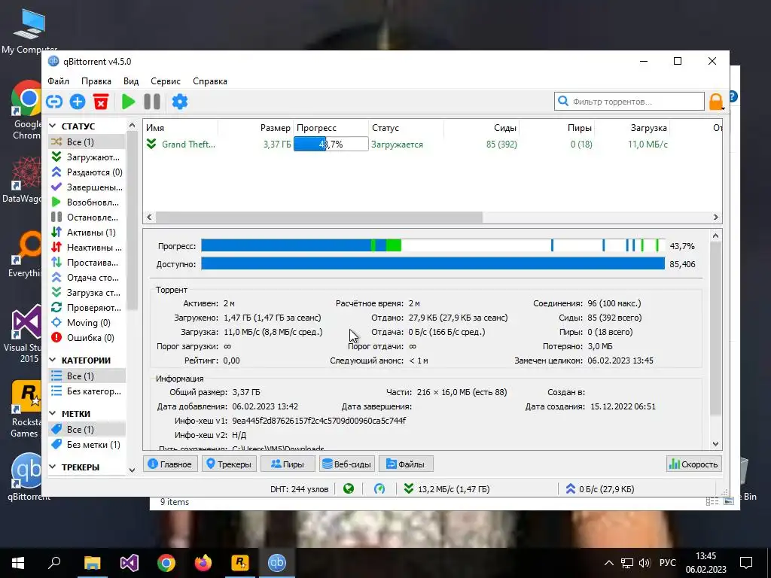
Task: Open settings with the blue gear icon
Action: click(x=179, y=102)
